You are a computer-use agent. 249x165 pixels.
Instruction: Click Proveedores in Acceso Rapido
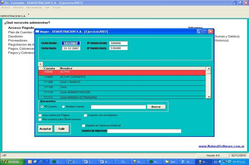pyautogui.click(x=18, y=40)
